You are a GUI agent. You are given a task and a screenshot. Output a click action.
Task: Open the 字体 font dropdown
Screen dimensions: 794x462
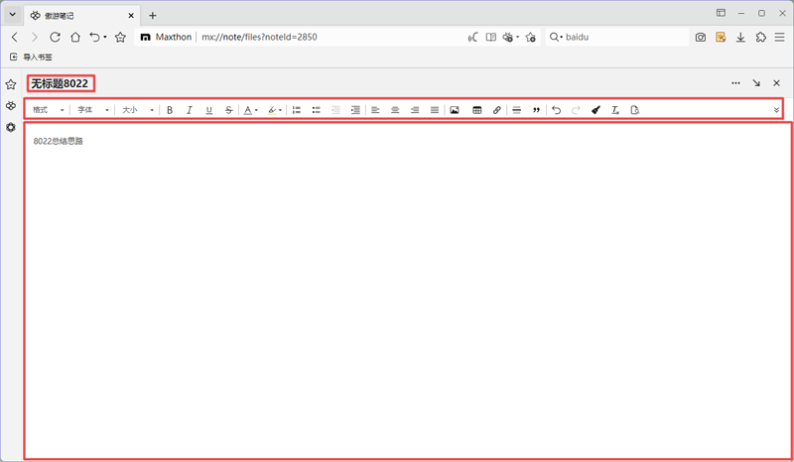click(x=92, y=110)
